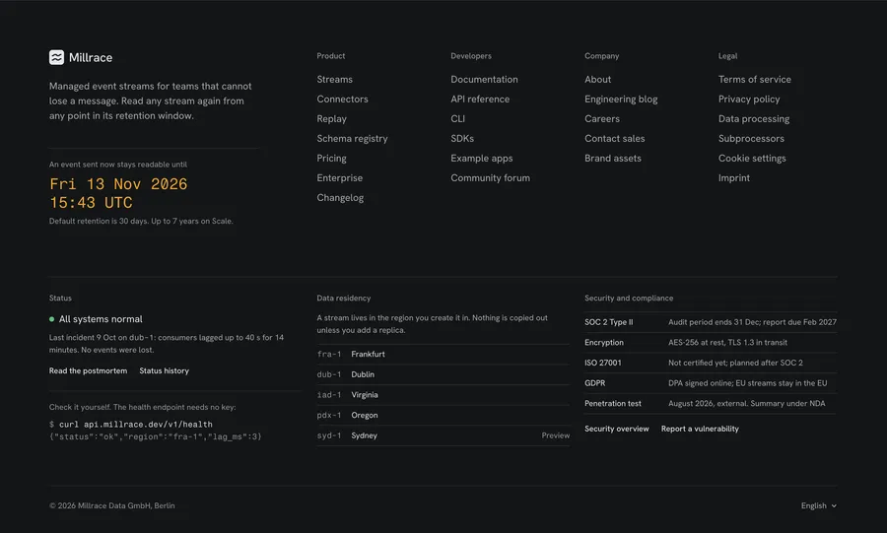Click the '© 2026 Millrace Data GmbH, Berlin' text
The image size is (887, 533).
112,505
